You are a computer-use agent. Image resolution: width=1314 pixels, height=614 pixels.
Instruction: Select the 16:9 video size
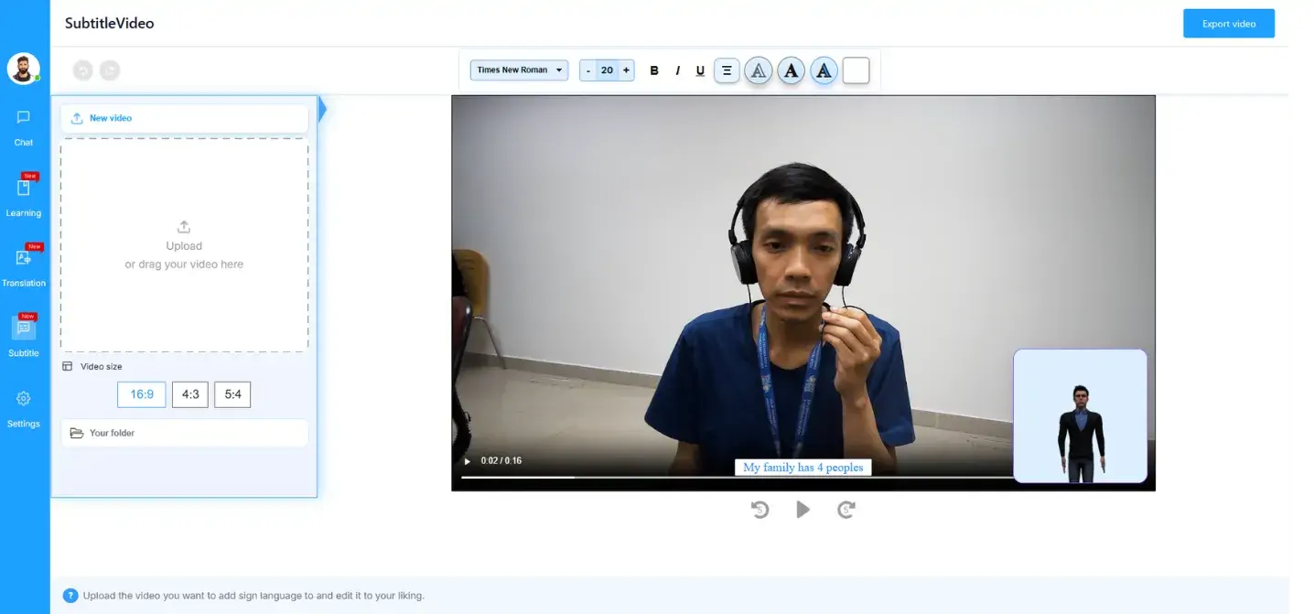pos(142,394)
